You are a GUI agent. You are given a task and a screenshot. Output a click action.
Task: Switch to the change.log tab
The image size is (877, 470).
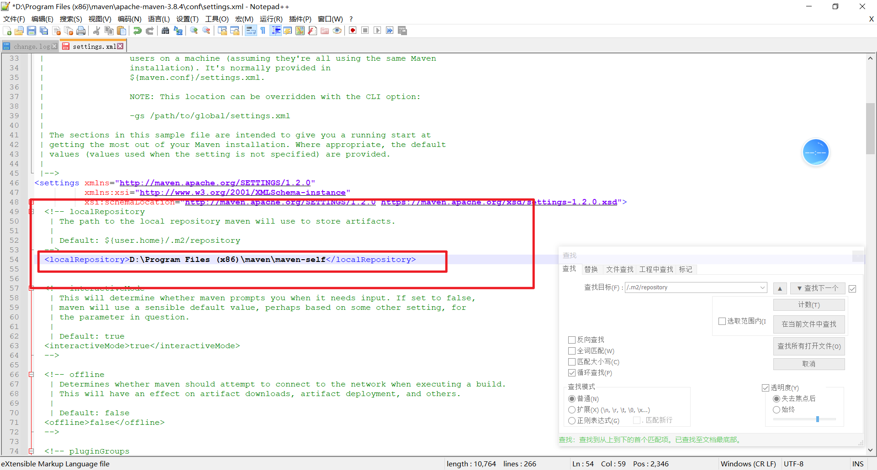pos(30,47)
